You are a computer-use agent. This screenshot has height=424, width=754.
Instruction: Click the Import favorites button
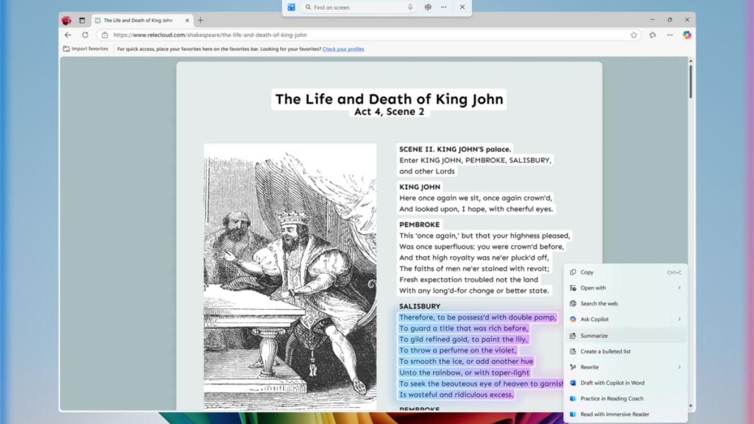[85, 49]
